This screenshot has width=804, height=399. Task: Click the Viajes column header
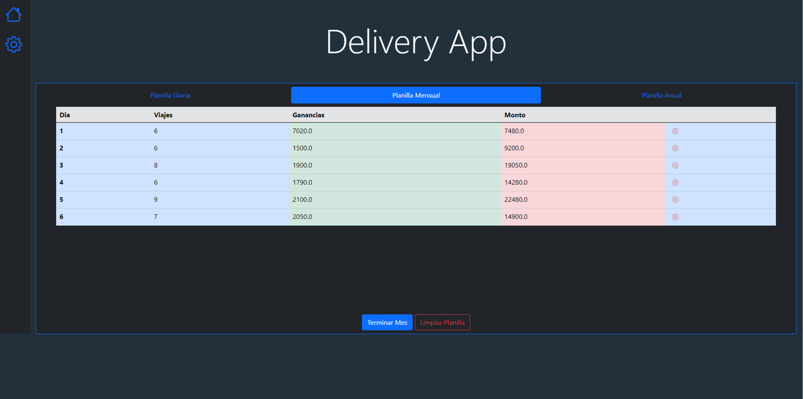[163, 115]
